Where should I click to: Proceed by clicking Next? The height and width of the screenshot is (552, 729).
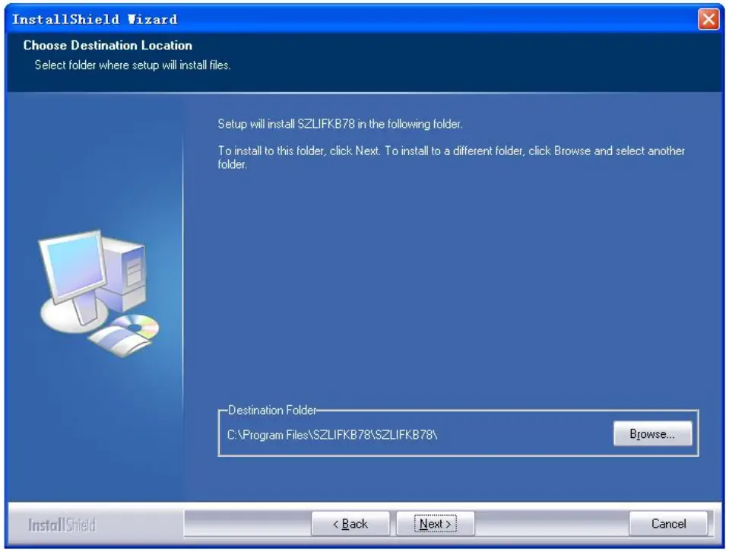pos(433,524)
